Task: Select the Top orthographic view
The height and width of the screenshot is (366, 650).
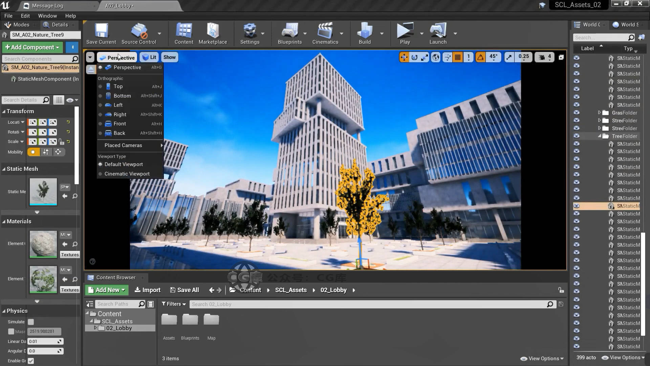Action: tap(118, 86)
